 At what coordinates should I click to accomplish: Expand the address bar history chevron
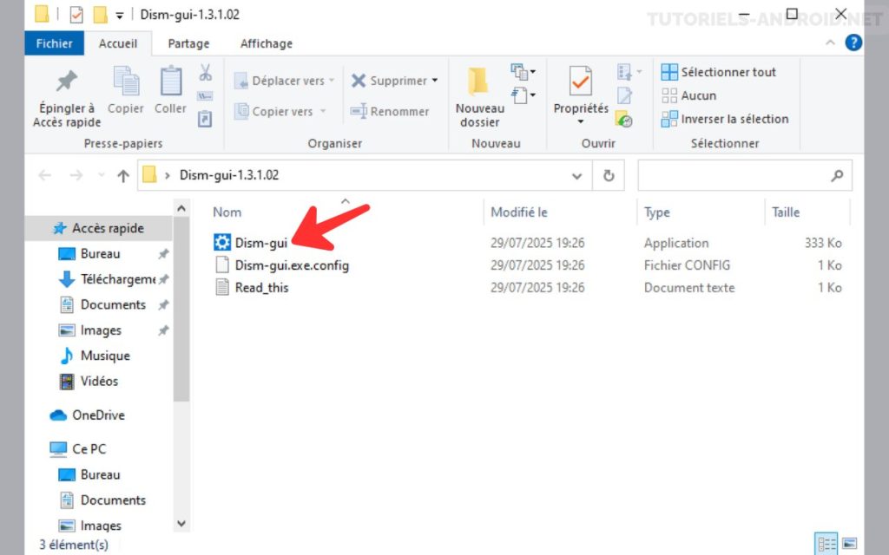576,175
